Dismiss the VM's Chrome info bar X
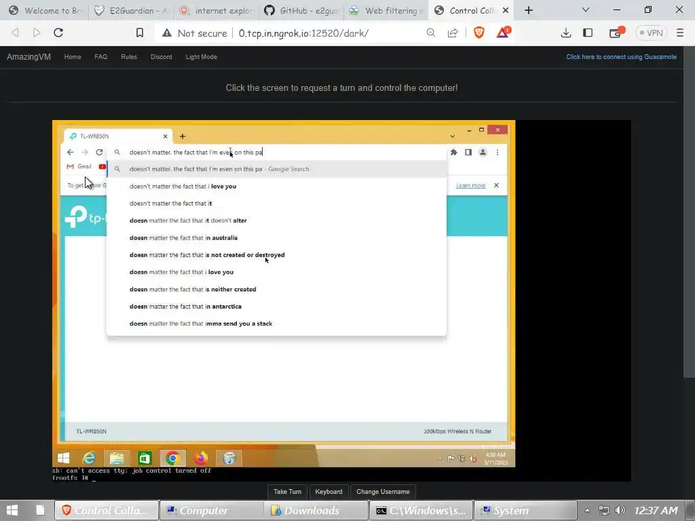This screenshot has width=695, height=521. click(496, 185)
